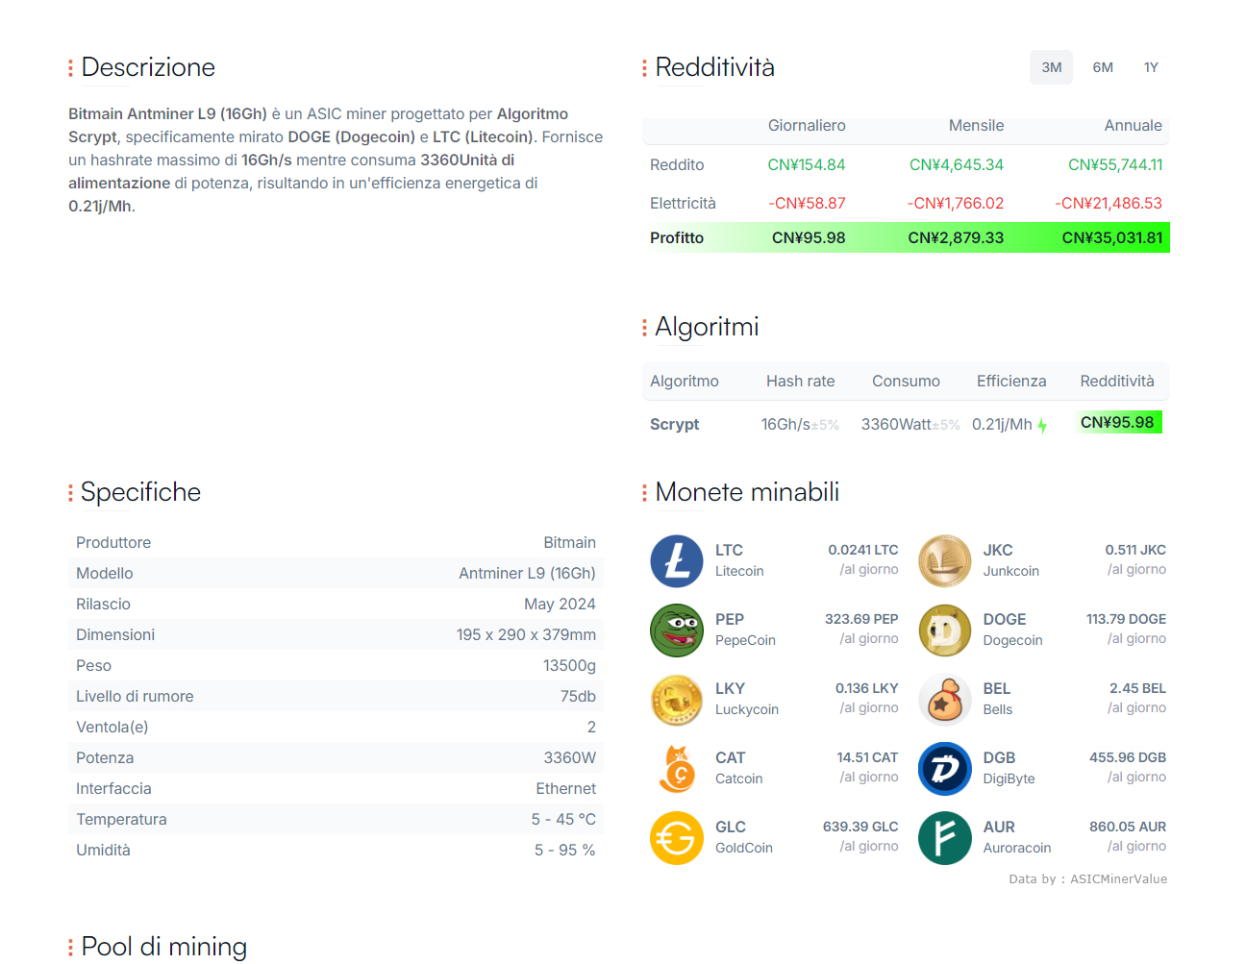Click the monthly income value CN¥4,645.34
1246x964 pixels.
tap(957, 164)
